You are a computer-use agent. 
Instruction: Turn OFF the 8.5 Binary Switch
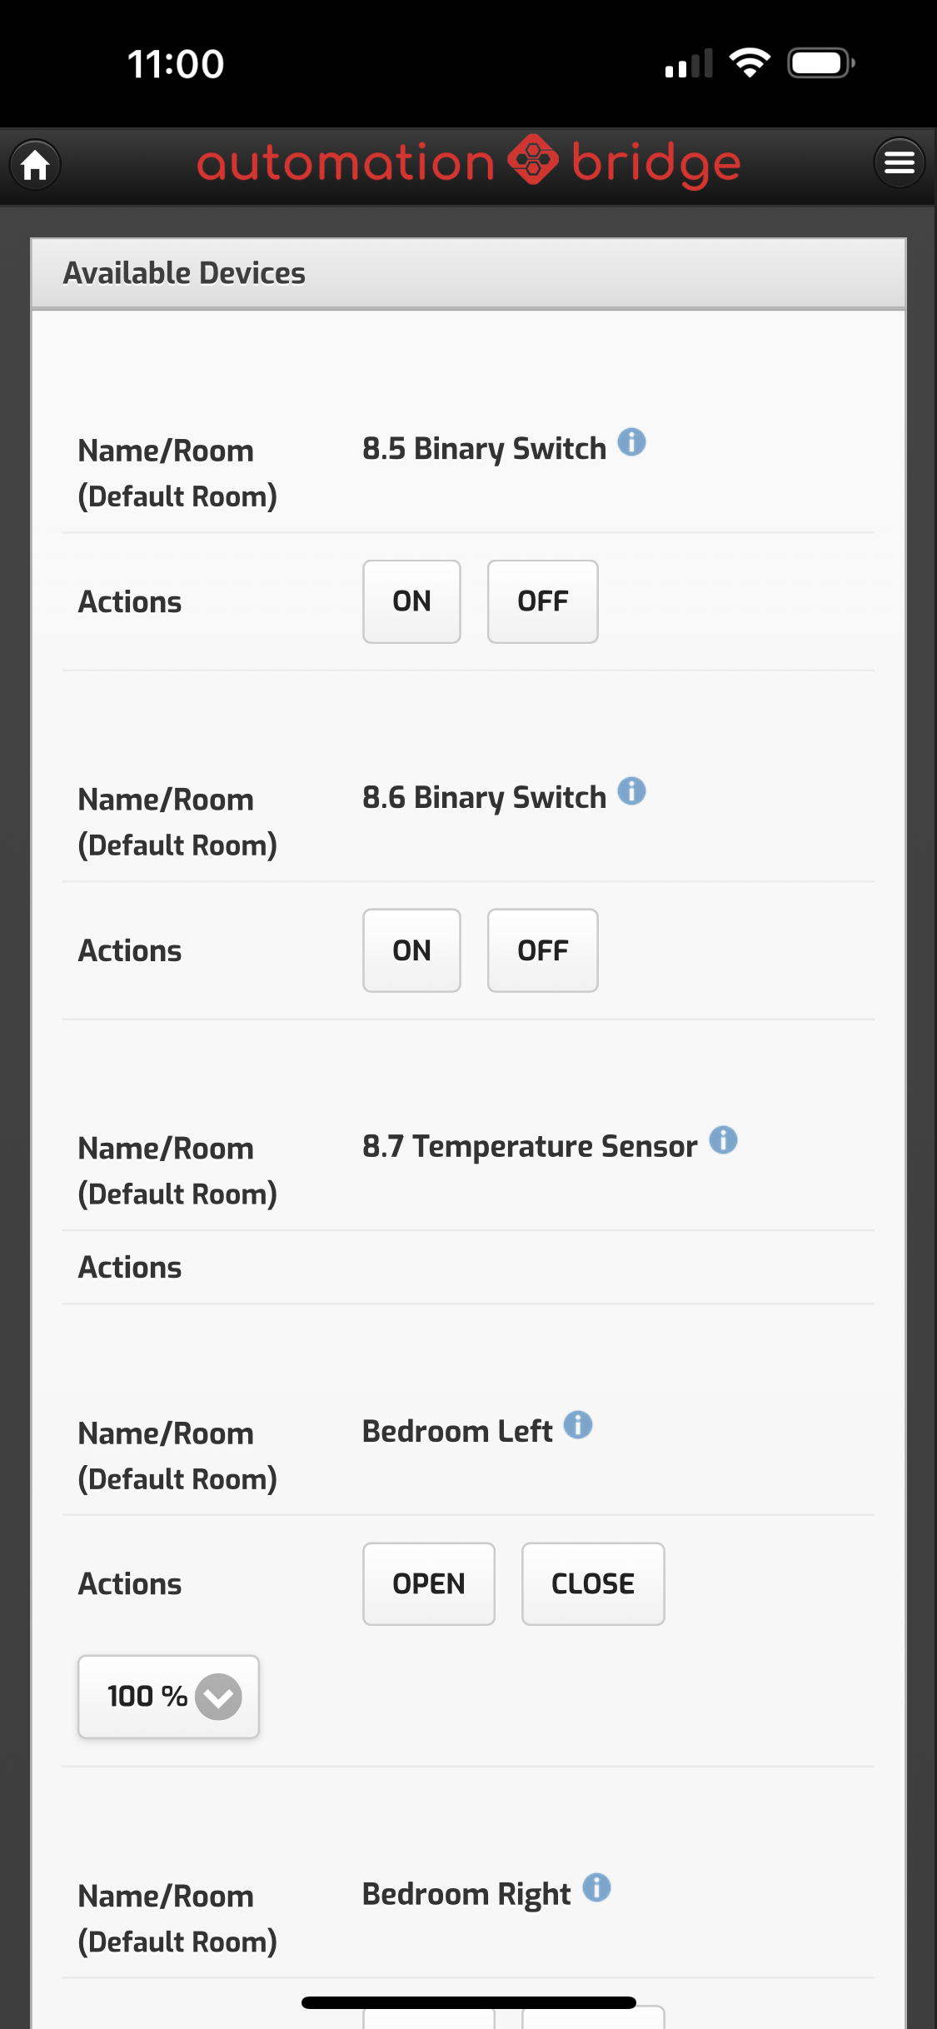coord(542,601)
